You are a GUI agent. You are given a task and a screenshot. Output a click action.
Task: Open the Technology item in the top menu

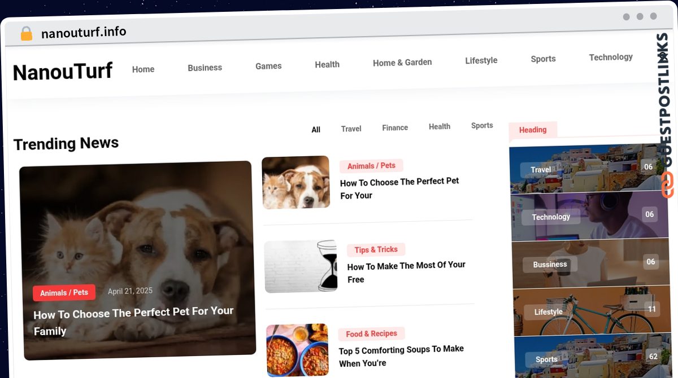(x=611, y=57)
